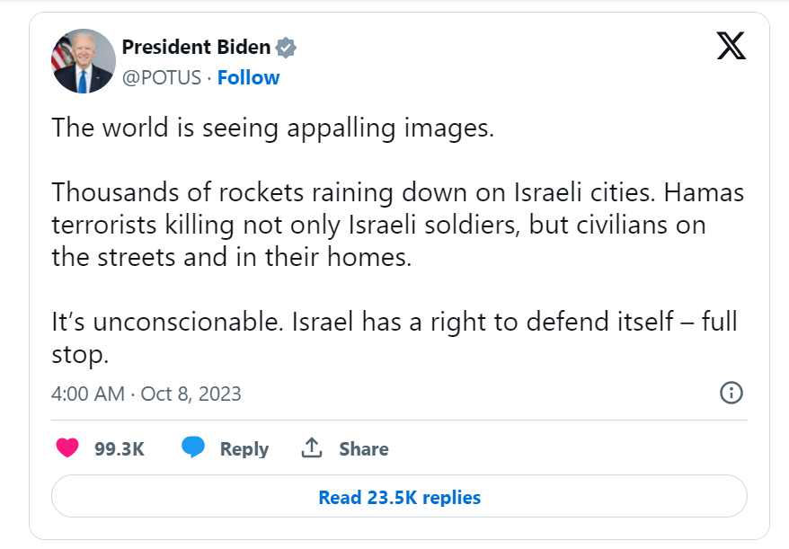Click the X logo in the tweet corner
789x549 pixels.
click(731, 46)
